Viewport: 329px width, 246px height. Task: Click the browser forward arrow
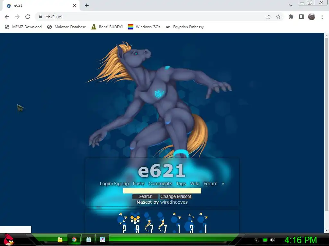(17, 17)
